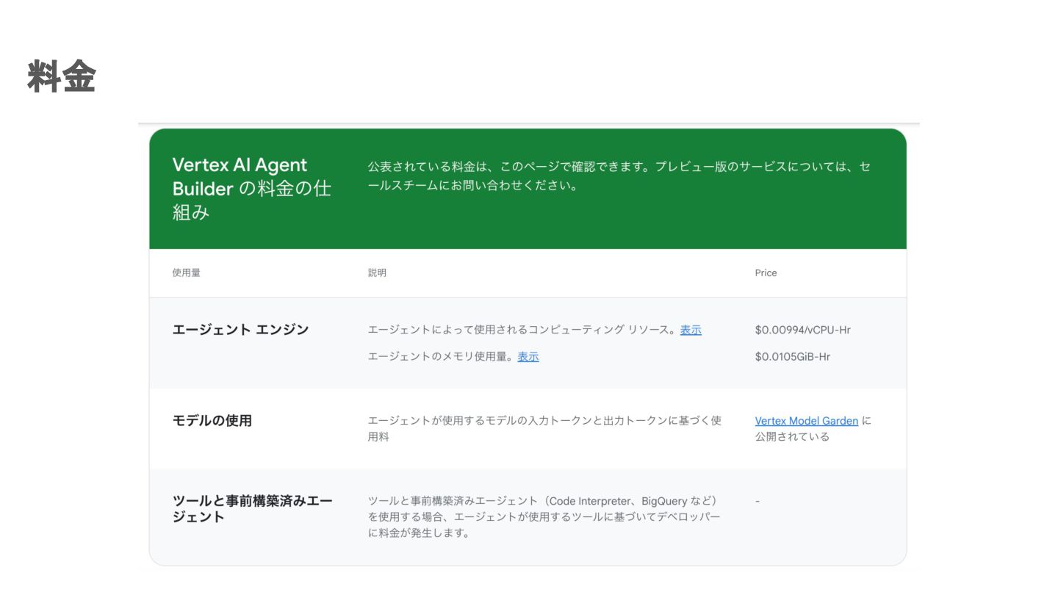Click the $0.00994/vCPU-Hr price
Screen dimensions: 1058x595
(x=802, y=331)
